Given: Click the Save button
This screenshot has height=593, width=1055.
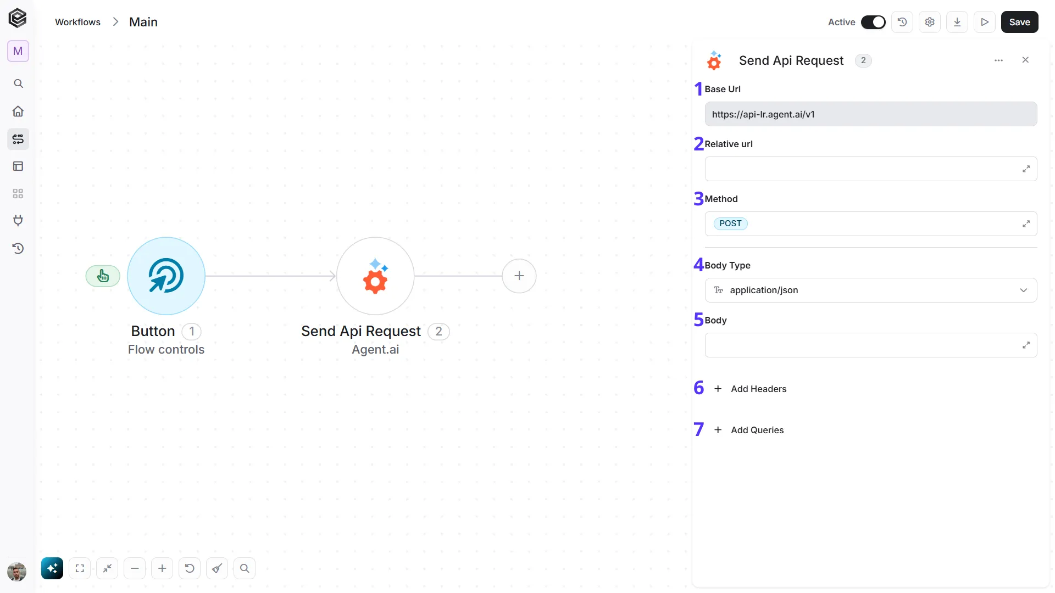Looking at the screenshot, I should [x=1020, y=22].
